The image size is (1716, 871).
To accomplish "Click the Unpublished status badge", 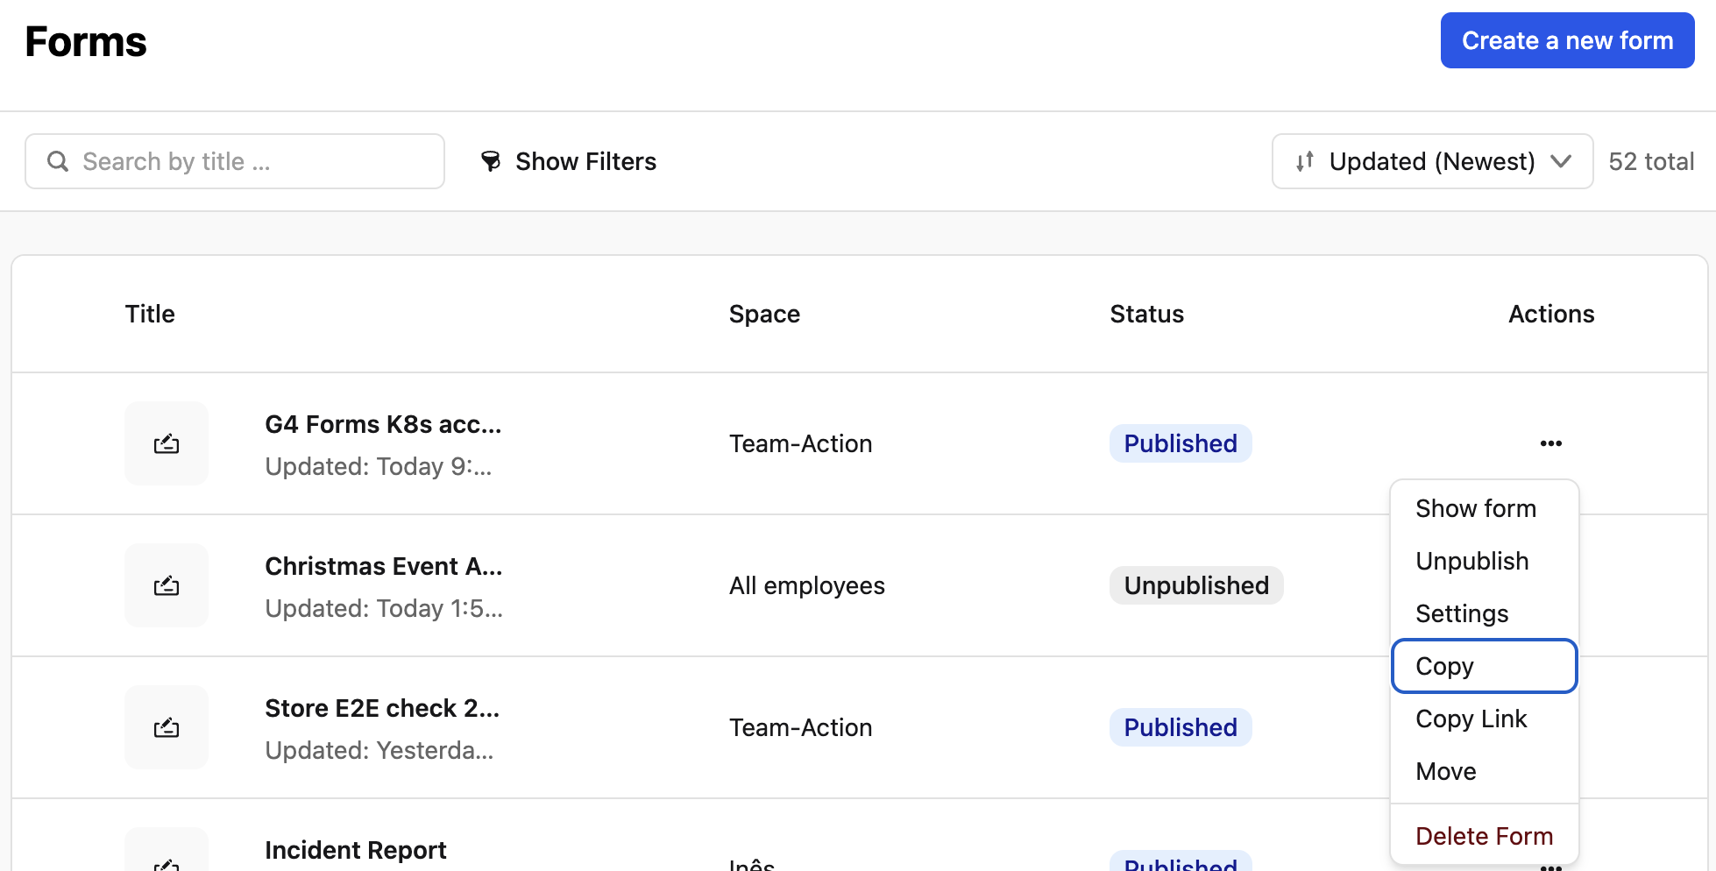I will click(1196, 585).
